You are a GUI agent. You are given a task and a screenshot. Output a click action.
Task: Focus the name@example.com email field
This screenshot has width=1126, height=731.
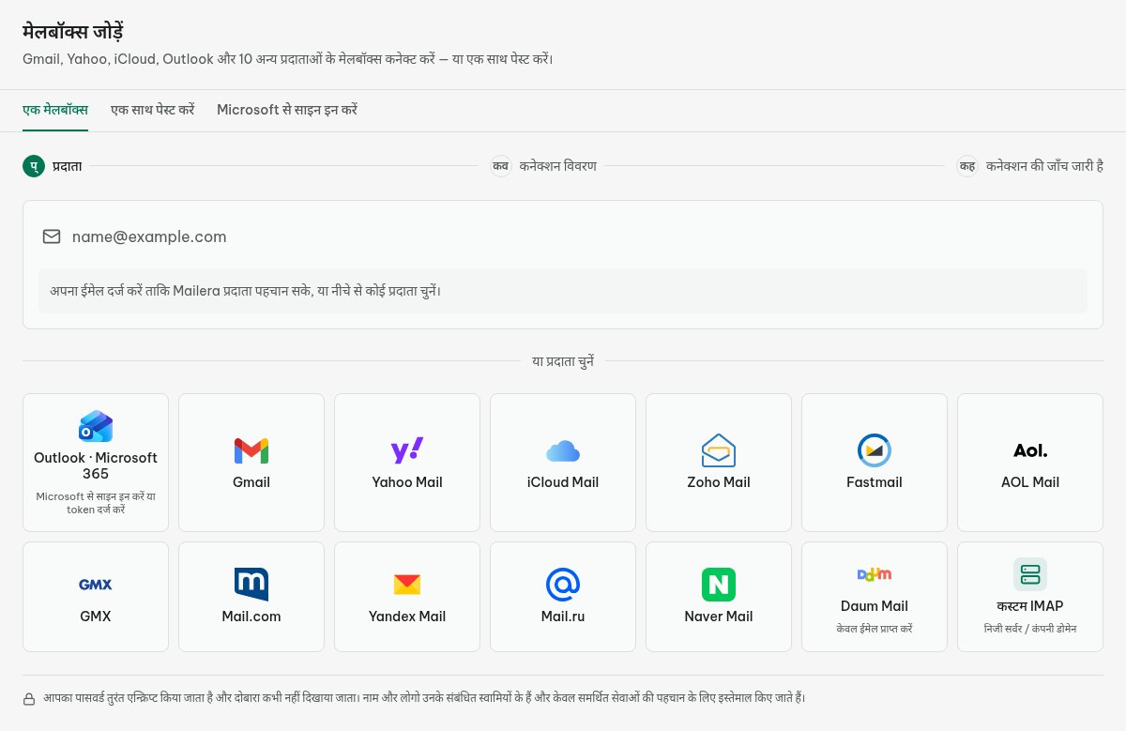(563, 236)
